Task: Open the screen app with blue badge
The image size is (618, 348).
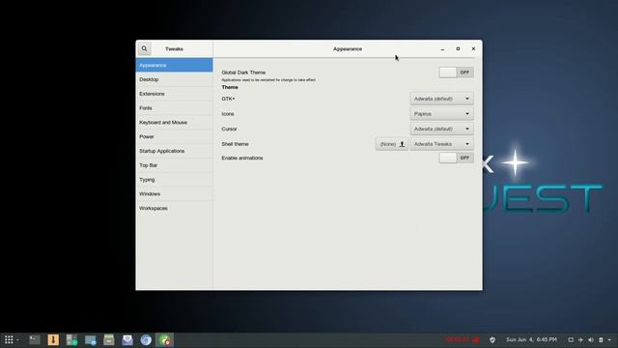Action: pos(90,339)
